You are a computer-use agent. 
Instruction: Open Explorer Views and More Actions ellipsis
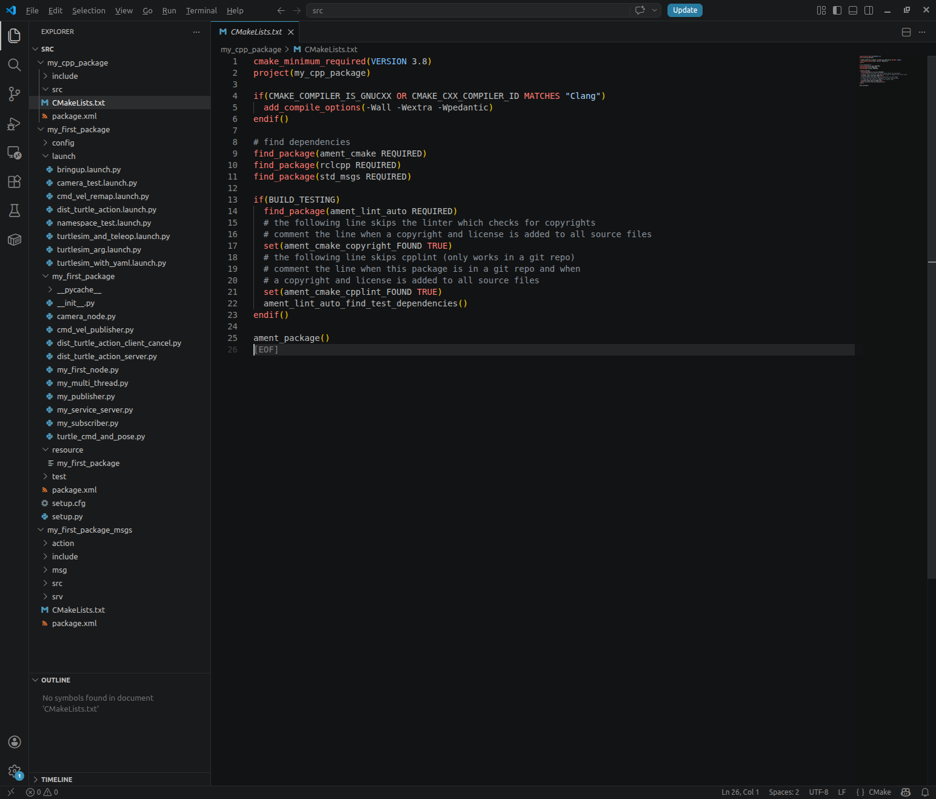(196, 32)
